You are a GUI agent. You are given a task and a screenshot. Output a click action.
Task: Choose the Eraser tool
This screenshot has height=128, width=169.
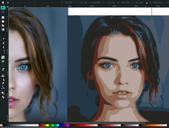coord(3,83)
